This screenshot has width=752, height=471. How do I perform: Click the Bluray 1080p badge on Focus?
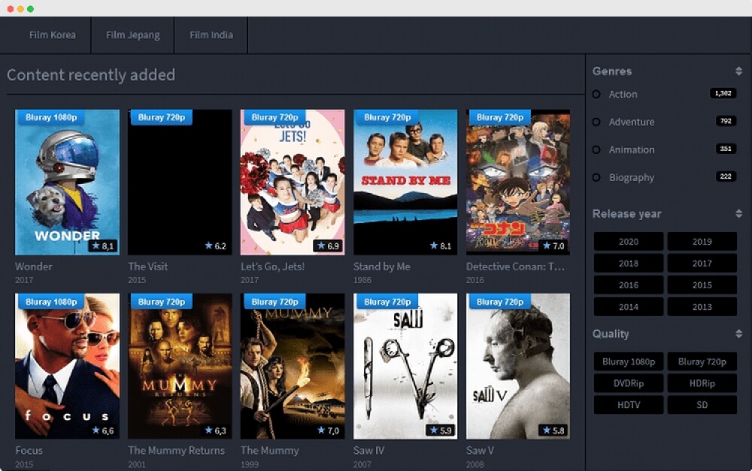[x=51, y=302]
